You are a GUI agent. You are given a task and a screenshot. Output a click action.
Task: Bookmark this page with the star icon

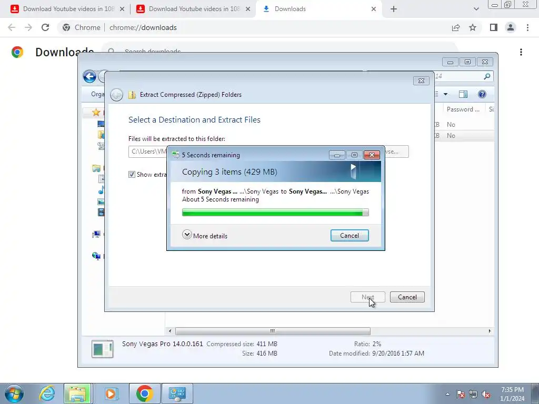click(473, 27)
